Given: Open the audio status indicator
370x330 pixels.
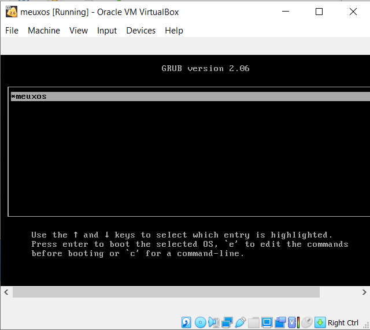Looking at the screenshot, I should 214,322.
